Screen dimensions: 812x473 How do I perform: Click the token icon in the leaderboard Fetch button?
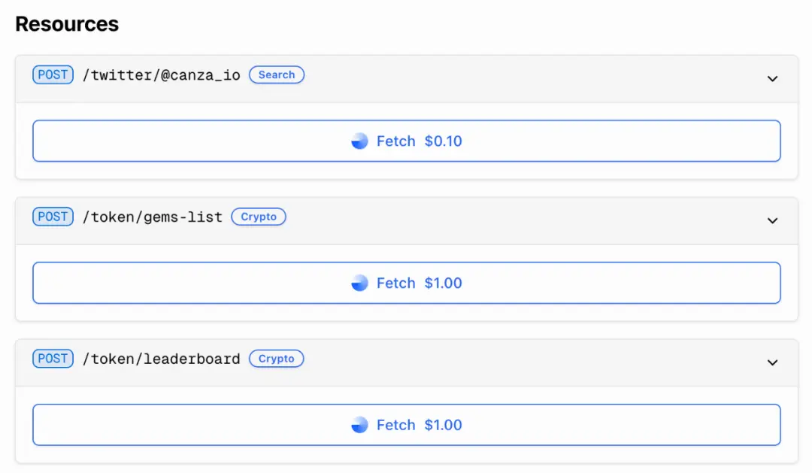point(360,425)
